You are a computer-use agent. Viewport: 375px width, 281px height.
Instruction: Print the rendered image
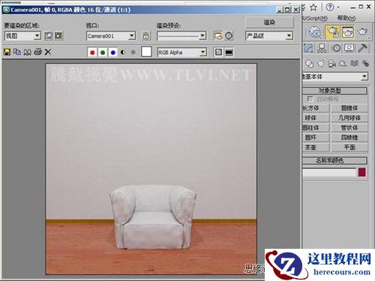(x=37, y=52)
